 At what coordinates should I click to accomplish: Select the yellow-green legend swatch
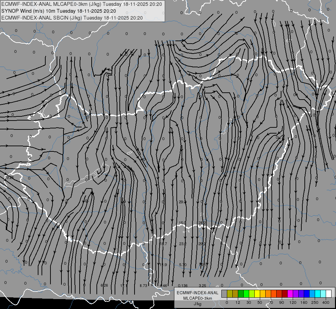252,294
